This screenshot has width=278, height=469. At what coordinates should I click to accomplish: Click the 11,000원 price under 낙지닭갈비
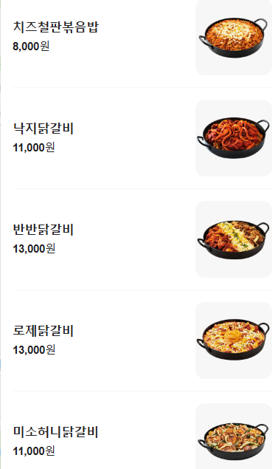click(x=34, y=147)
